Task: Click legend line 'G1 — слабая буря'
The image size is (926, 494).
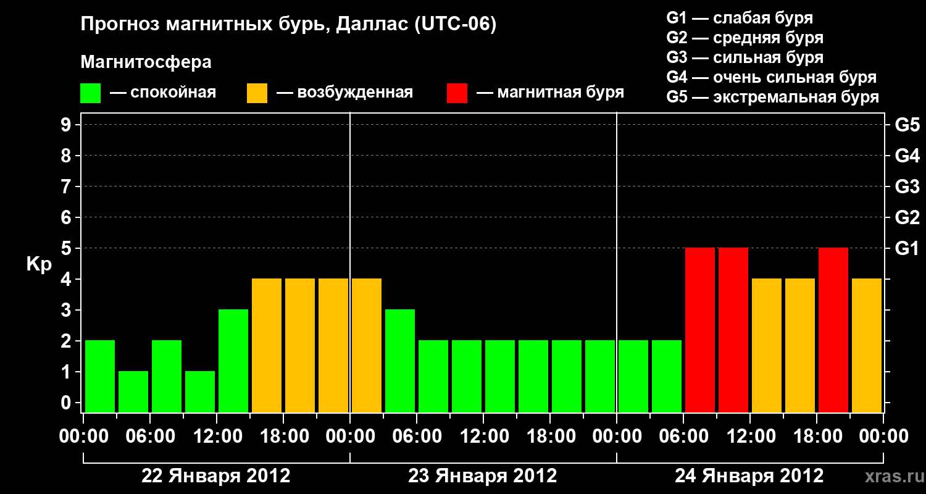Action: coord(740,18)
